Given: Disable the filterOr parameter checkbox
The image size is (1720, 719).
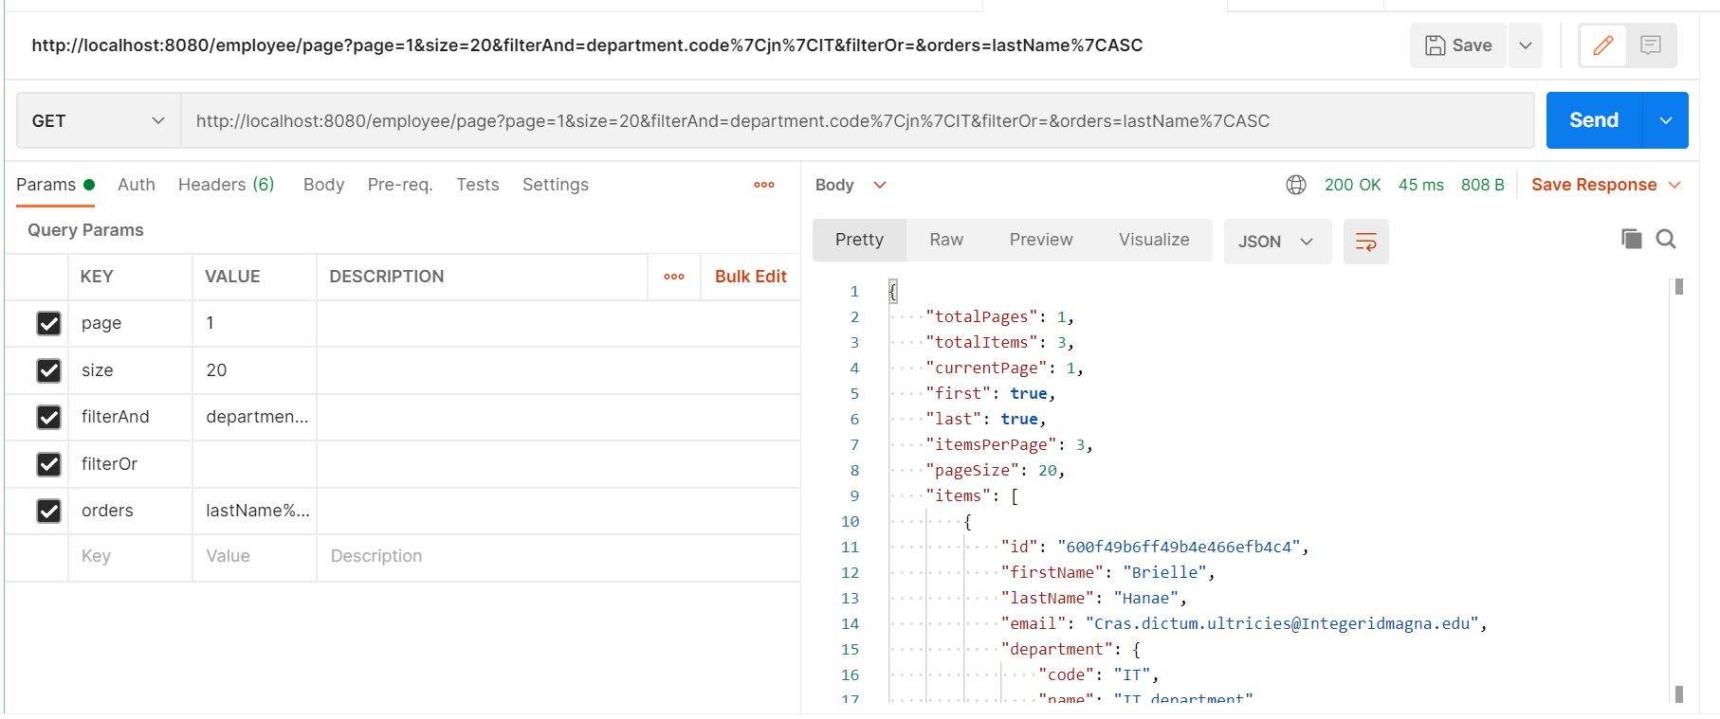Looking at the screenshot, I should click(x=49, y=464).
